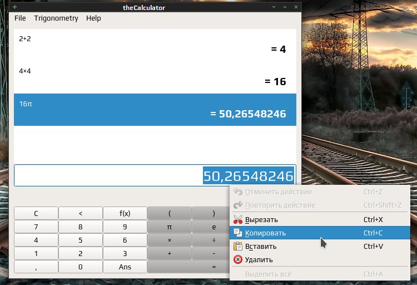
Task: Open the File menu
Action: click(x=20, y=18)
